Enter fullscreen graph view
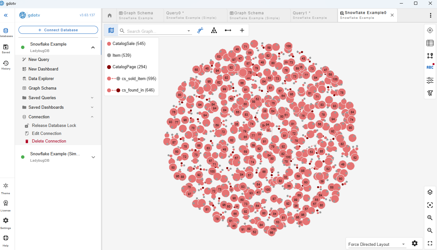 (430, 243)
